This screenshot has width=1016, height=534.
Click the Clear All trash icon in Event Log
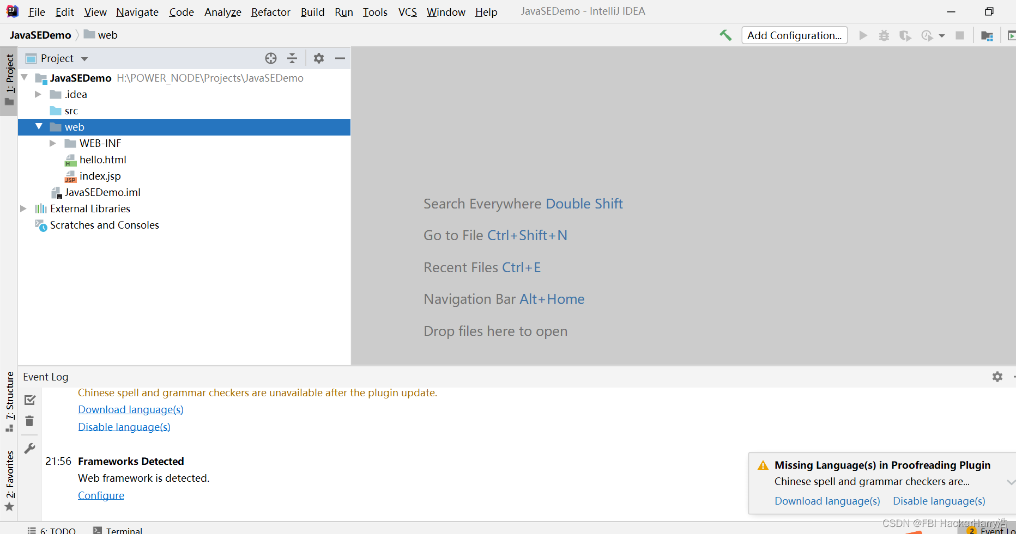pos(30,421)
